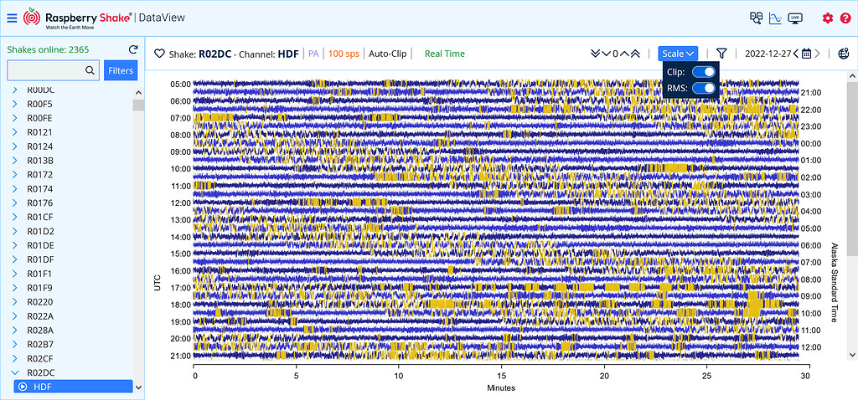The image size is (858, 400).
Task: Go to the previous day arrow
Action: click(x=796, y=54)
